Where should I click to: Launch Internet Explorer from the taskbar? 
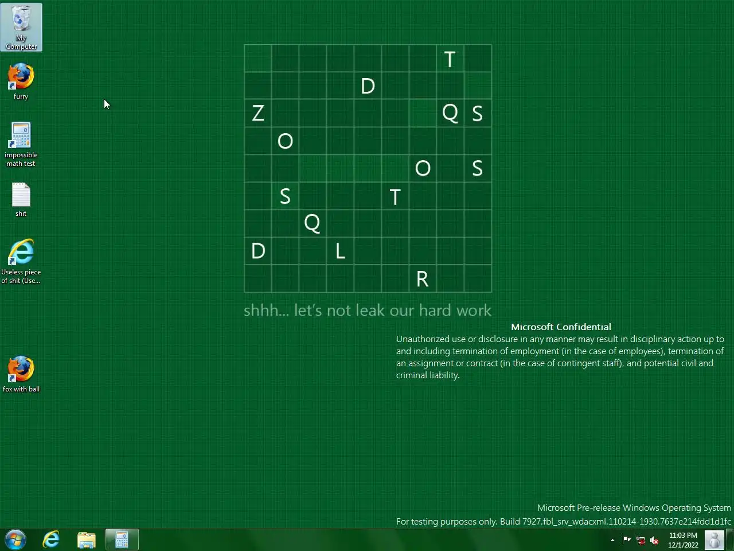click(51, 540)
